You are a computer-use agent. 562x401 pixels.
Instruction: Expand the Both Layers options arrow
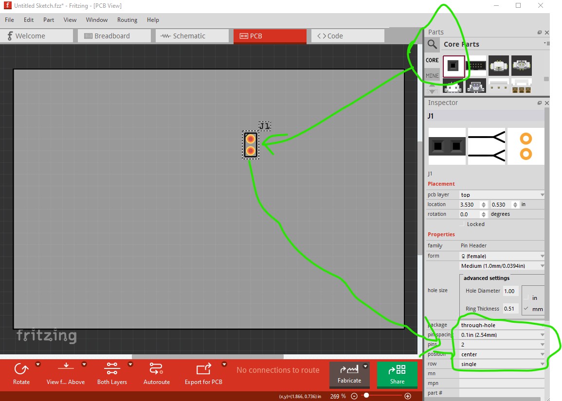pyautogui.click(x=130, y=365)
